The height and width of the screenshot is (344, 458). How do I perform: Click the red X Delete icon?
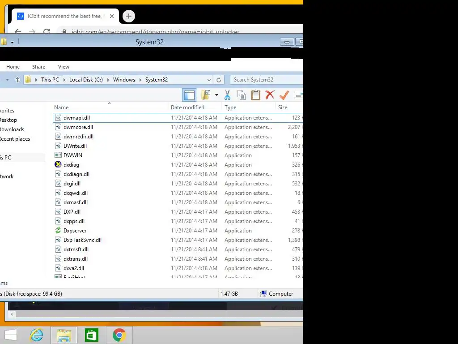(270, 95)
